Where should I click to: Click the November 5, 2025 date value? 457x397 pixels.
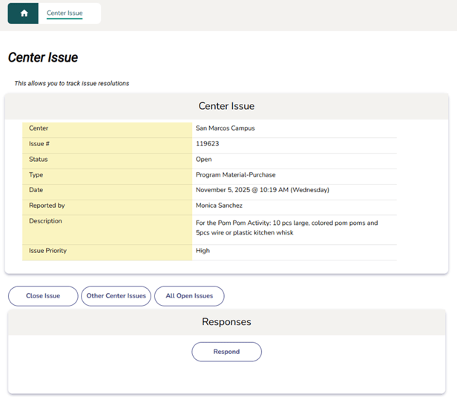coord(262,190)
